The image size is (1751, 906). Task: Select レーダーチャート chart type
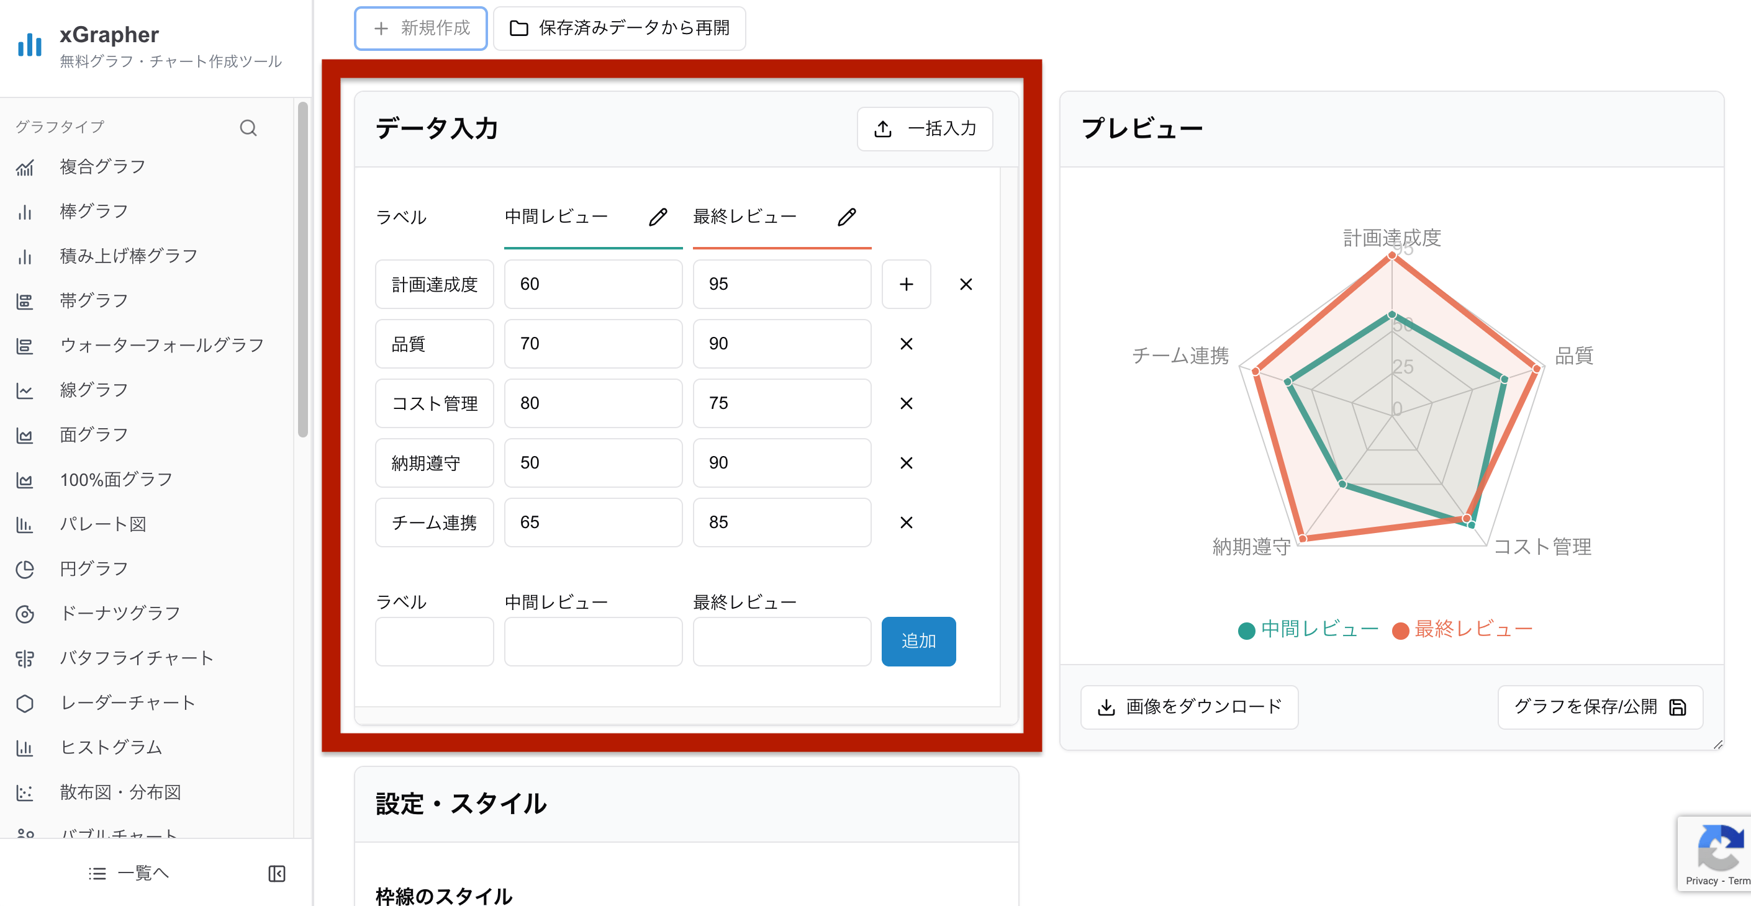point(127,702)
